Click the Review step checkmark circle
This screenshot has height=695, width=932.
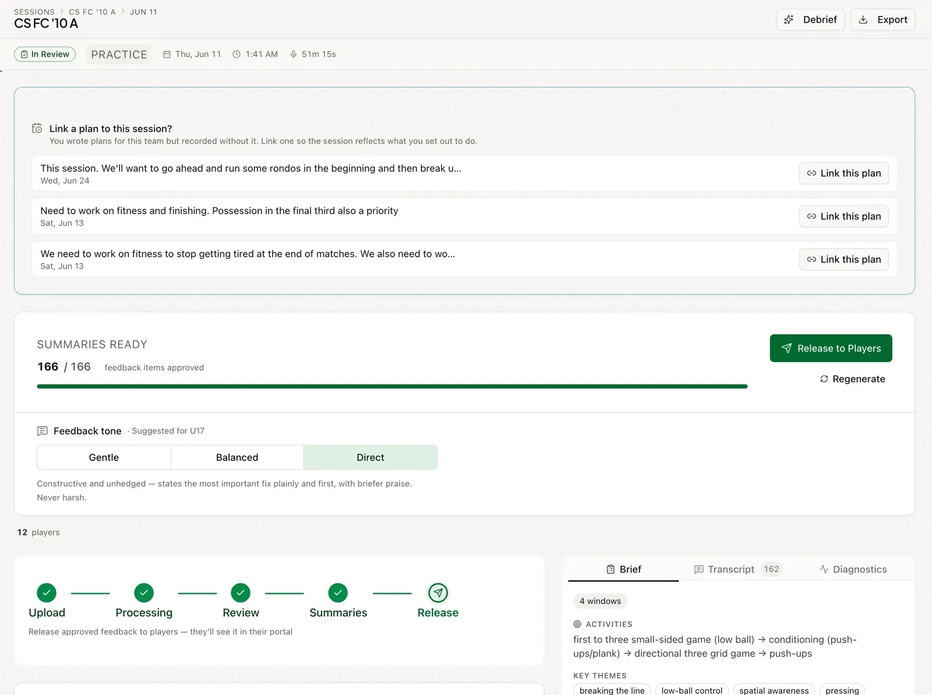241,593
